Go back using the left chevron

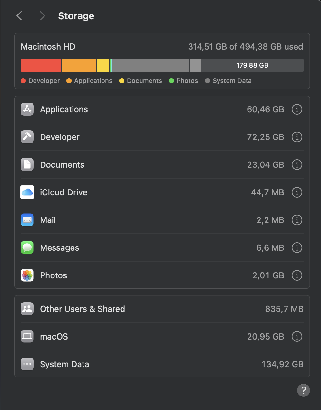click(x=19, y=16)
